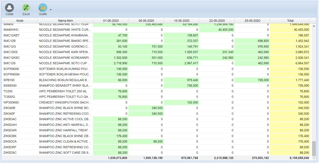This screenshot has width=320, height=164.
Task: Select the 15-06-2020 column header
Action: (181, 21)
